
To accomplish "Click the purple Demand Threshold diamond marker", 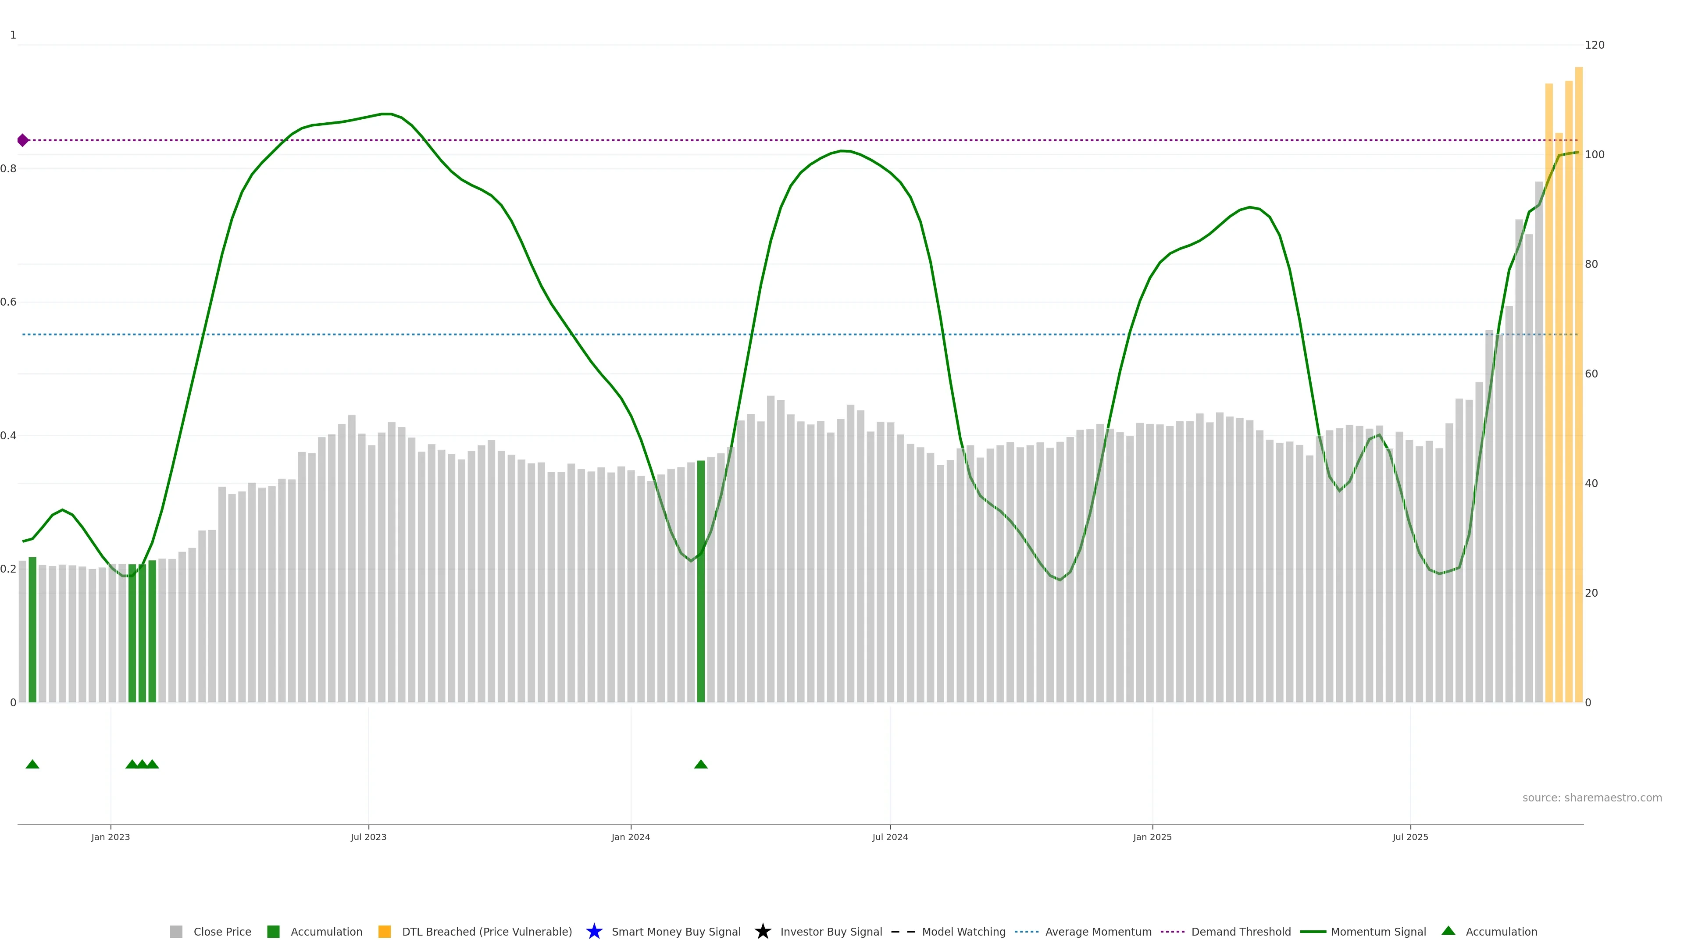I will pyautogui.click(x=23, y=140).
